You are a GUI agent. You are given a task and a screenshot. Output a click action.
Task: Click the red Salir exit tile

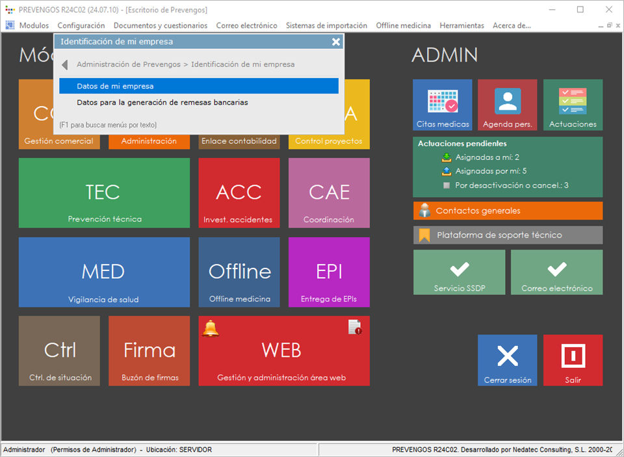click(x=573, y=360)
